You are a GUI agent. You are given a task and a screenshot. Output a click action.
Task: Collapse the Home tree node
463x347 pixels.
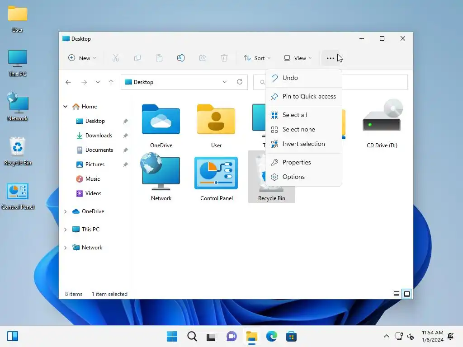(65, 107)
